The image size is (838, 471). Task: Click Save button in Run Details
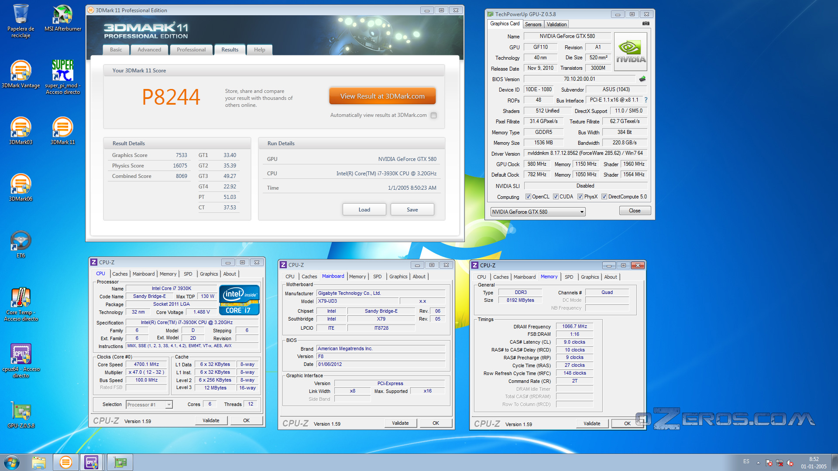pyautogui.click(x=412, y=210)
